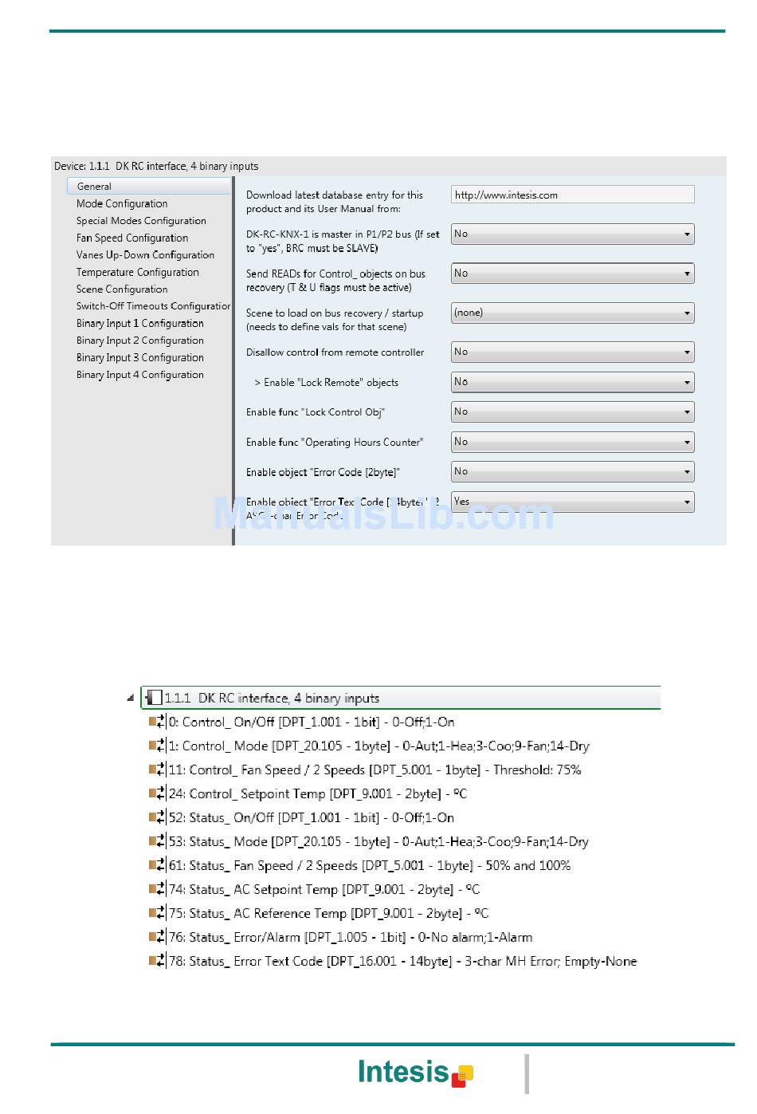This screenshot has width=757, height=1114.
Task: Click the "Disallow control from remote controller" label
Action: coord(335,352)
